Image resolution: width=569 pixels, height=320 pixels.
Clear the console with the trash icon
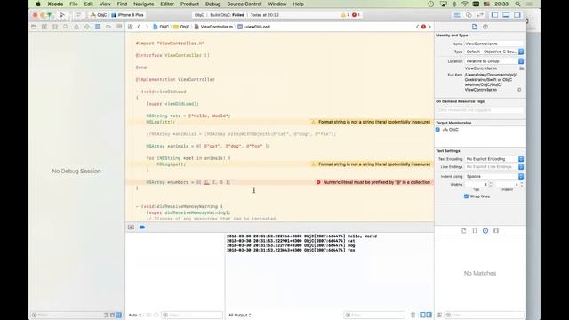point(413,315)
